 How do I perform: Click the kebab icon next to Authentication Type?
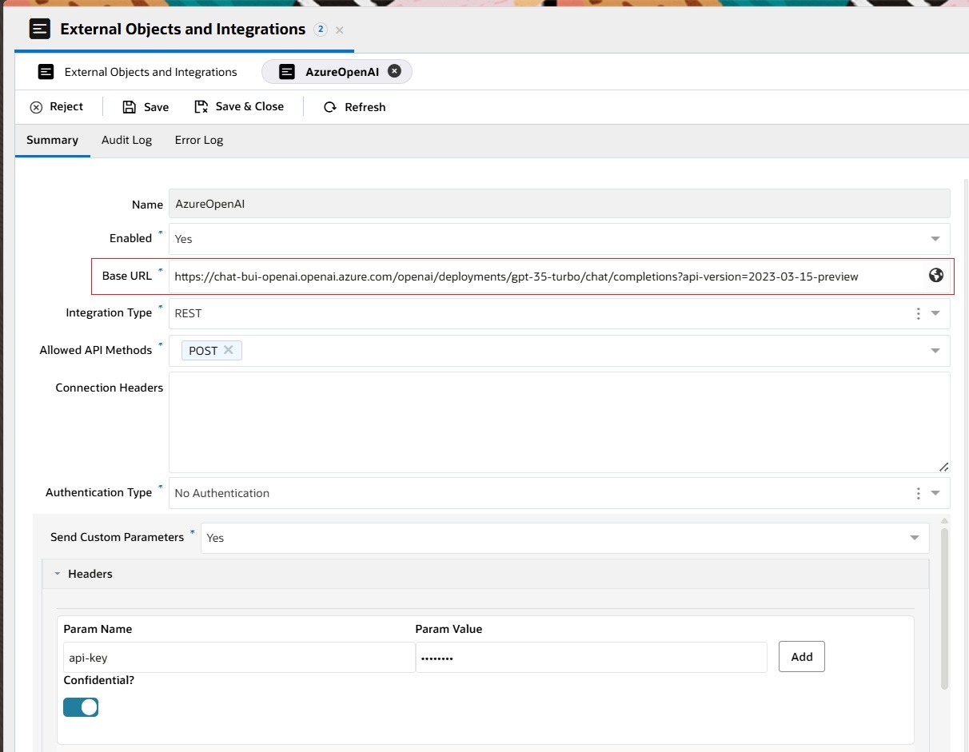pos(918,493)
